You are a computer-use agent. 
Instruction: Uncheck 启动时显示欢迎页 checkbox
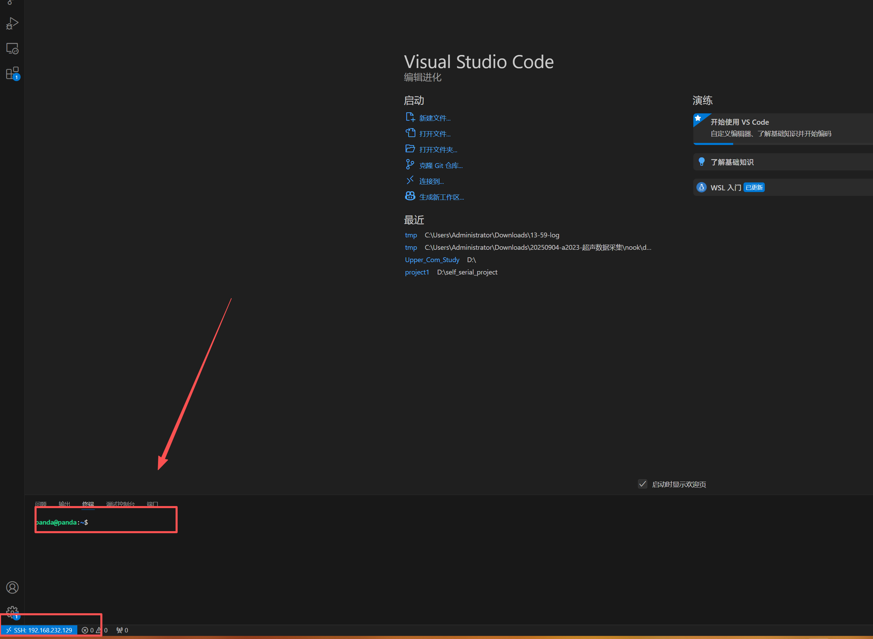coord(642,484)
